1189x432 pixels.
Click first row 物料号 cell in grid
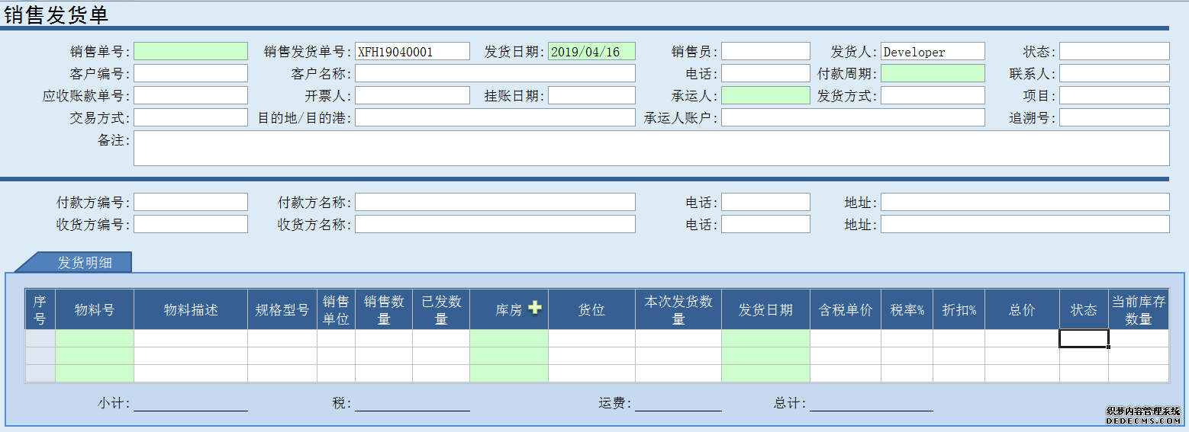(x=95, y=338)
